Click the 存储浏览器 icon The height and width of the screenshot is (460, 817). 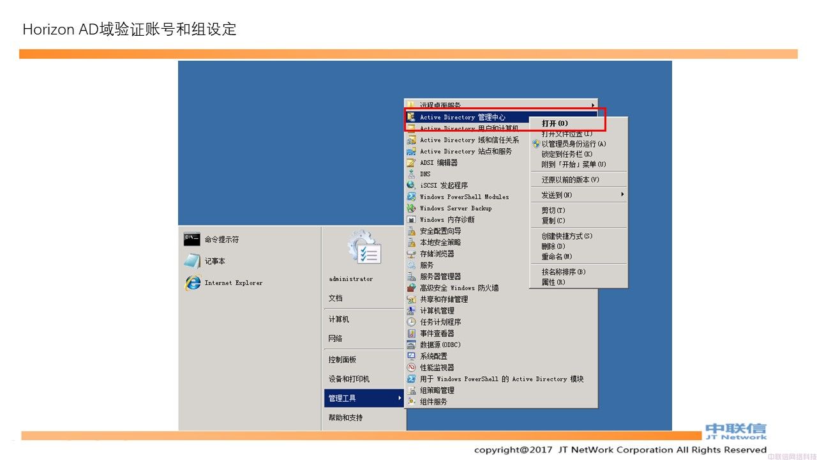pyautogui.click(x=412, y=254)
